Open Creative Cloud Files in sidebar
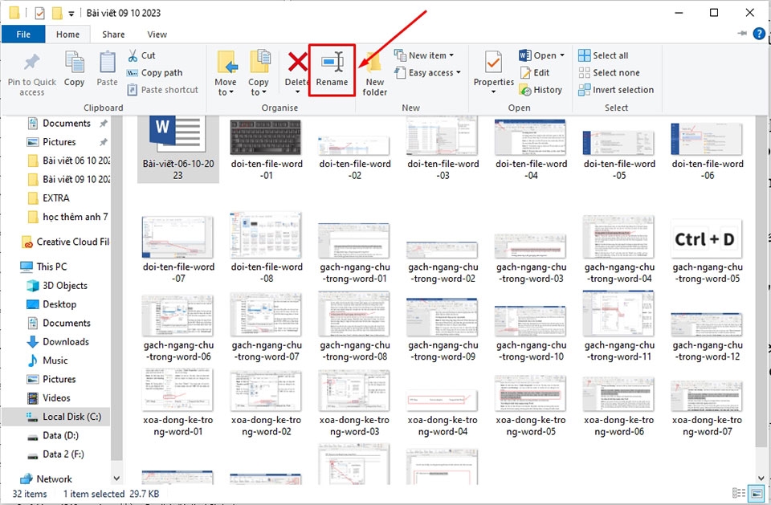Viewport: 771px width, 505px height. (65, 242)
